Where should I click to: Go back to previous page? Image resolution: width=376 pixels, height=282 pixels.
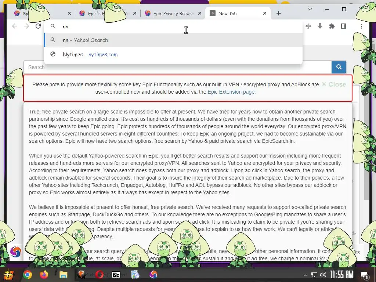pyautogui.click(x=15, y=26)
